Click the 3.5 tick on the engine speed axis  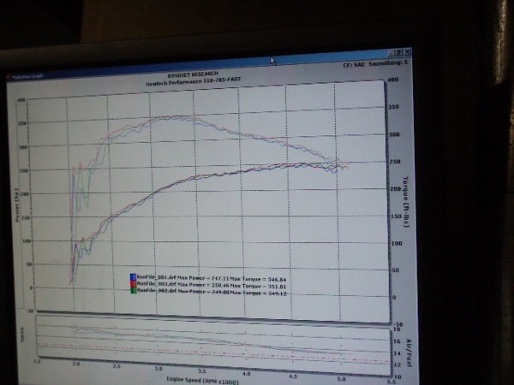(x=202, y=370)
